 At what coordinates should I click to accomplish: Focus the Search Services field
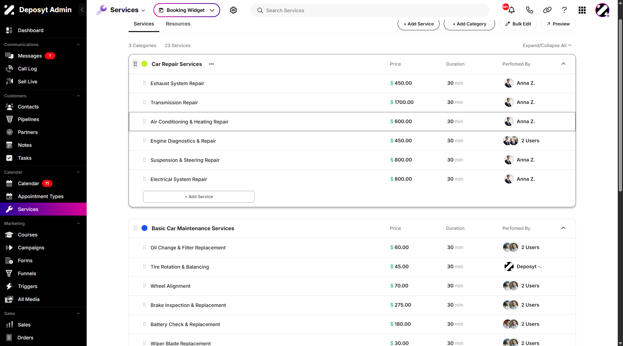(370, 10)
